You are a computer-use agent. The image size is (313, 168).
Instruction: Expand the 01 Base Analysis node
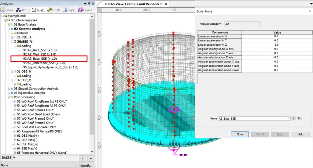coord(9,25)
